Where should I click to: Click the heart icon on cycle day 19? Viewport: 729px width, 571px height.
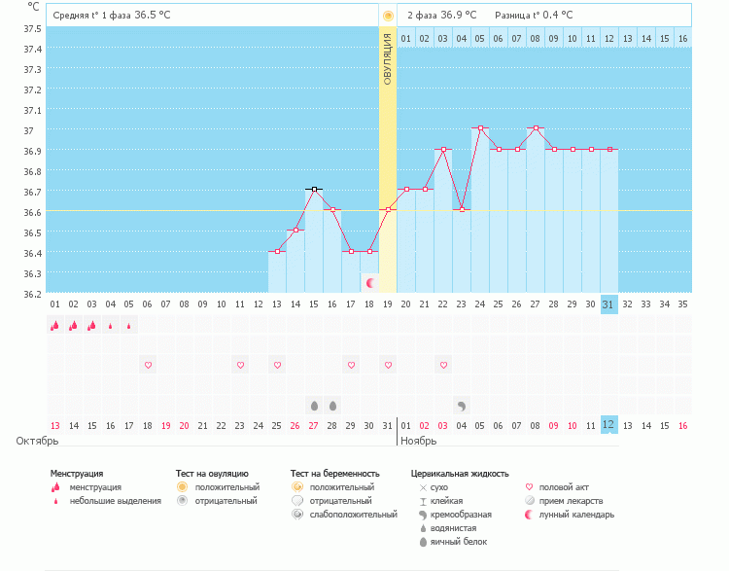coord(388,365)
